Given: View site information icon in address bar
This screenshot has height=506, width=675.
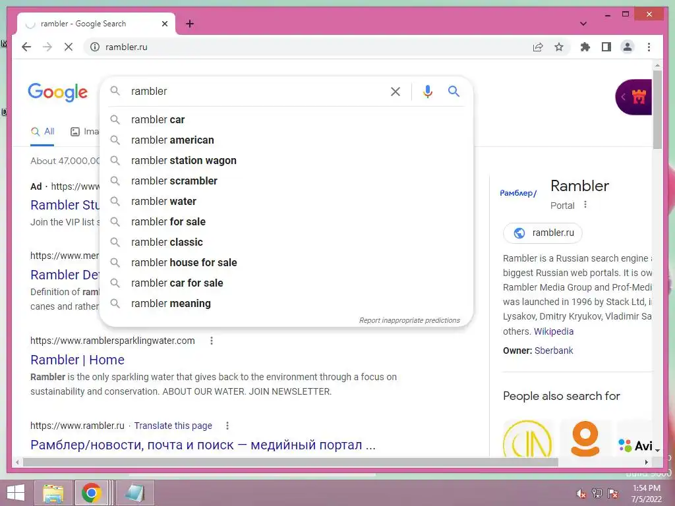Looking at the screenshot, I should (x=95, y=47).
